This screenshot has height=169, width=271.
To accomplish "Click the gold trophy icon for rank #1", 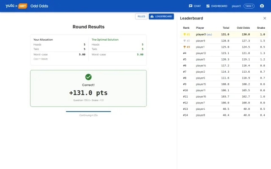I will (185, 35).
